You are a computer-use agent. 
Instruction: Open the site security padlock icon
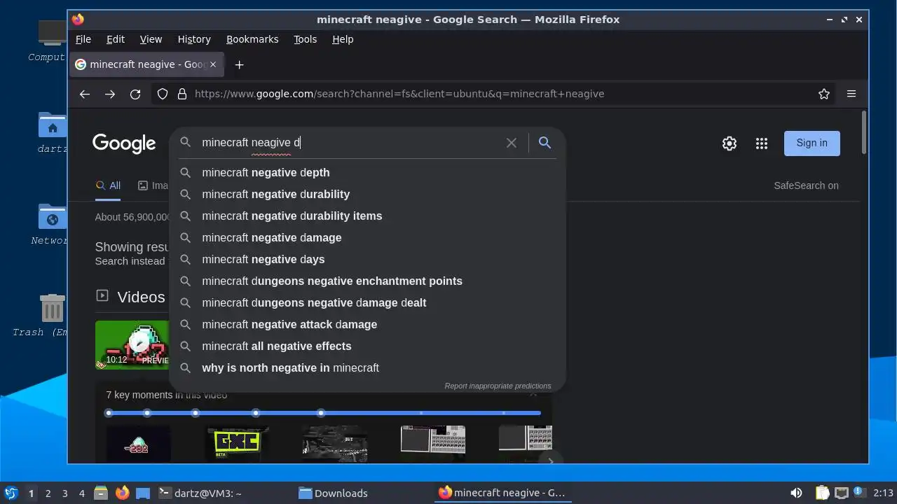tap(182, 94)
